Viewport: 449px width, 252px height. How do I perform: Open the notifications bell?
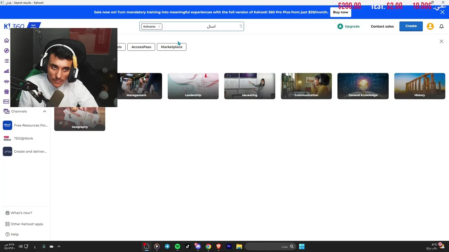coord(442,26)
